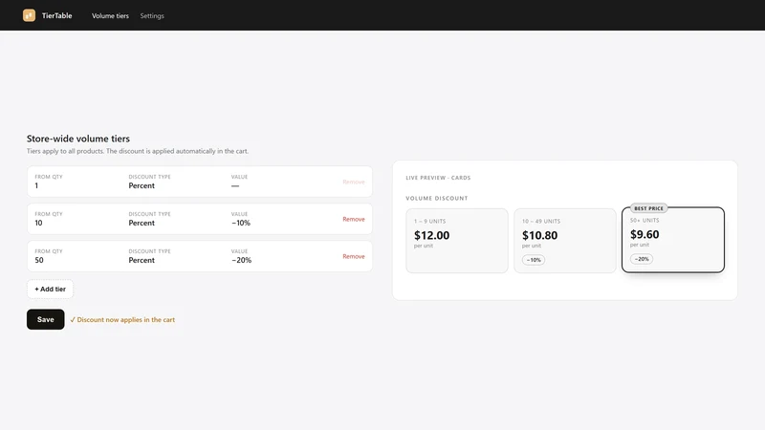
Task: Click the Best Price badge
Action: coord(649,208)
